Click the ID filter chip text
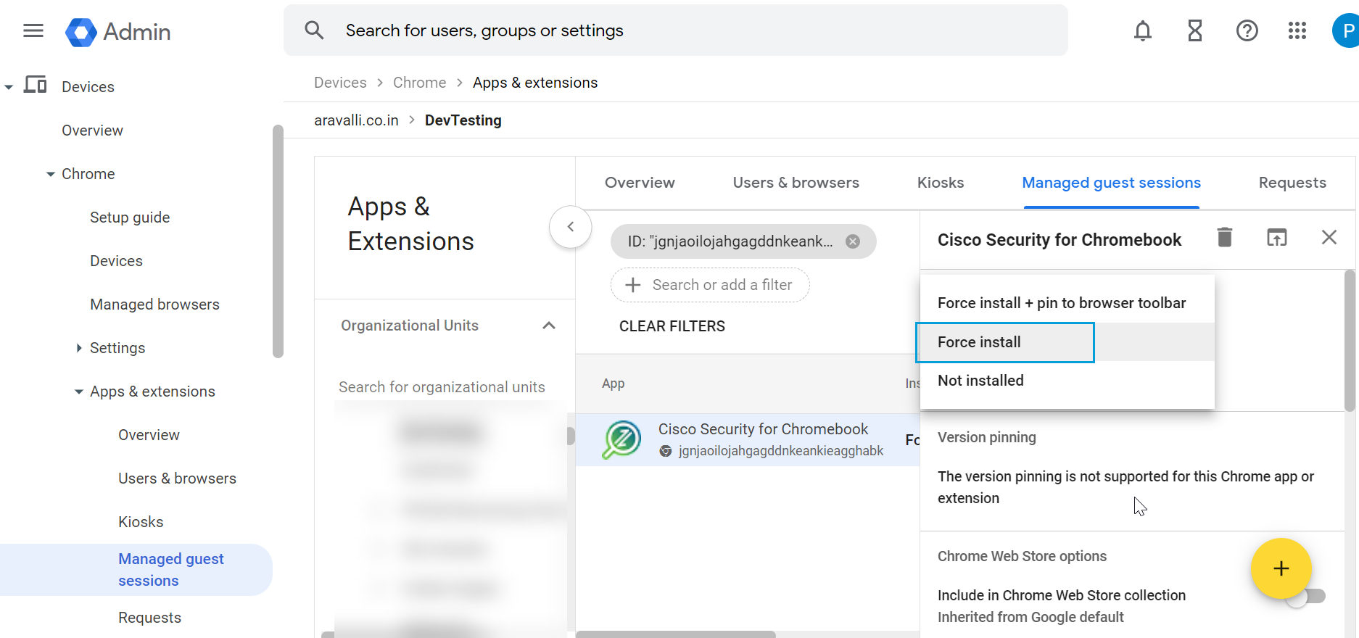 click(730, 241)
